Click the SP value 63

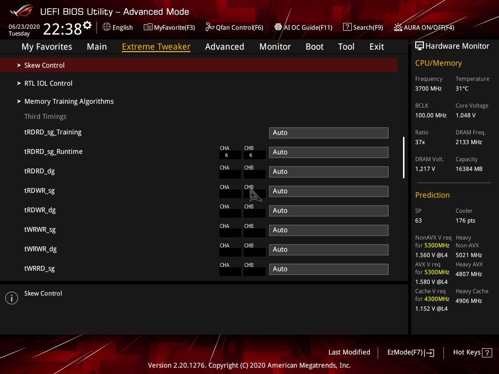click(x=418, y=221)
